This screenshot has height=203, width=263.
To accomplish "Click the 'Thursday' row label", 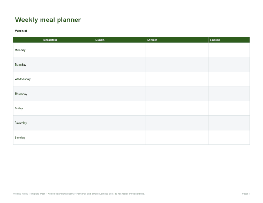I will click(21, 94).
